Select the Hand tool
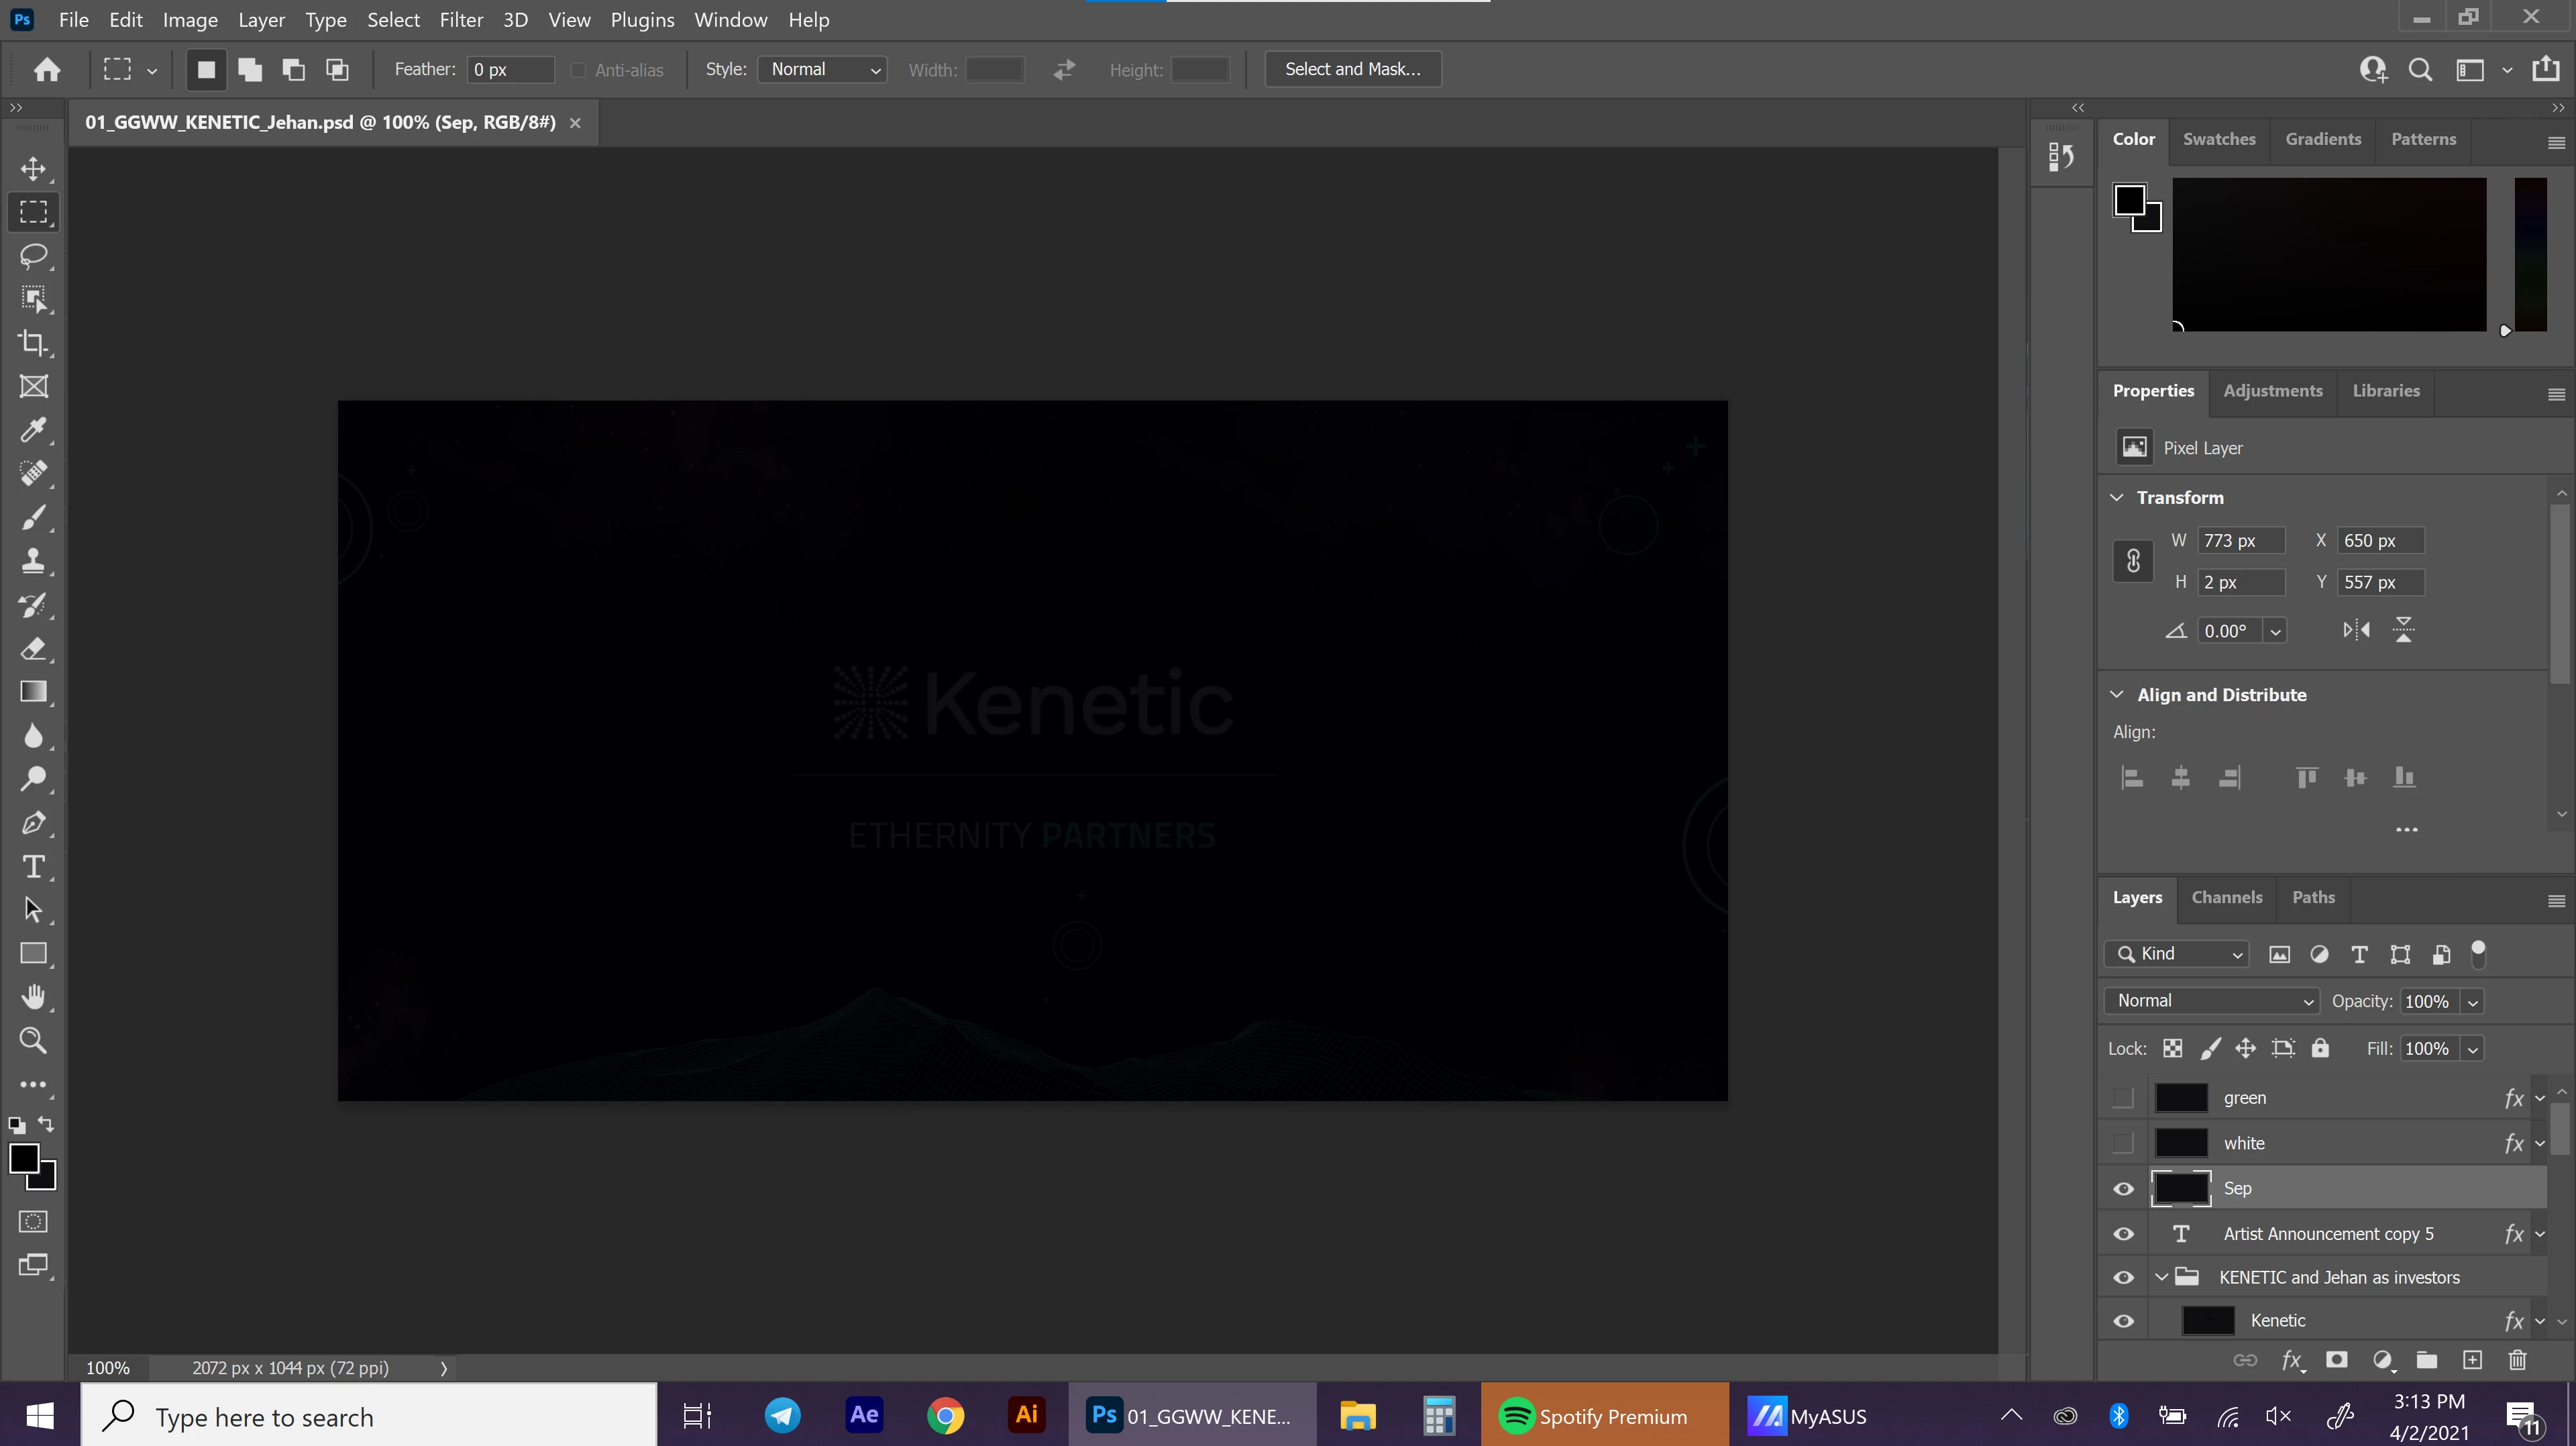Image resolution: width=2576 pixels, height=1446 pixels. pyautogui.click(x=33, y=996)
